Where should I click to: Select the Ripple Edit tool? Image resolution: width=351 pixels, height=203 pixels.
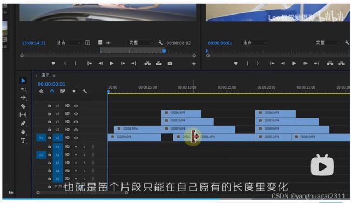click(x=23, y=97)
